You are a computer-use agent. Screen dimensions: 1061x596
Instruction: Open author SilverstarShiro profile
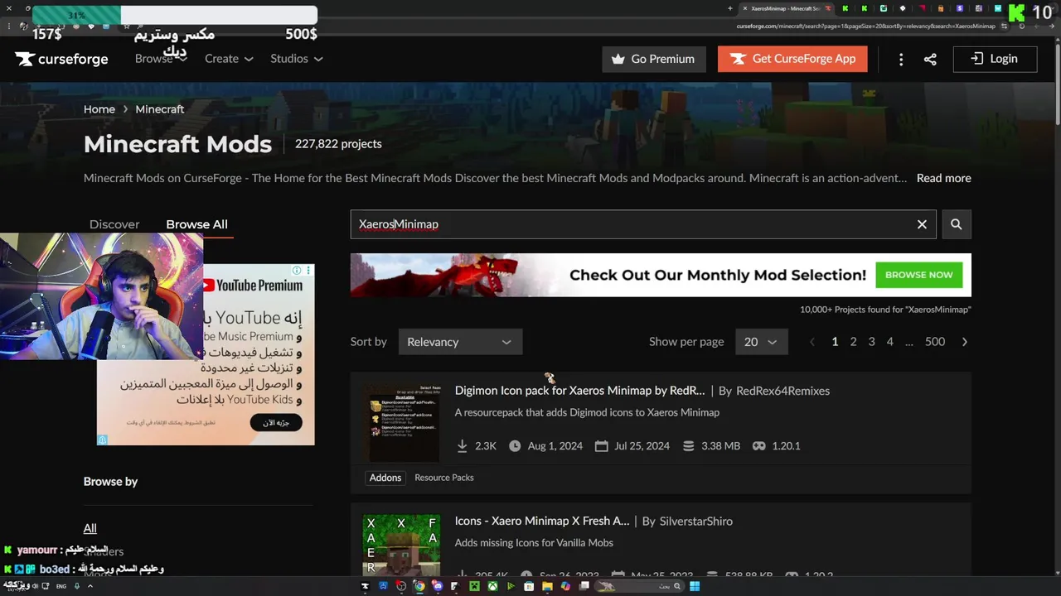(695, 521)
